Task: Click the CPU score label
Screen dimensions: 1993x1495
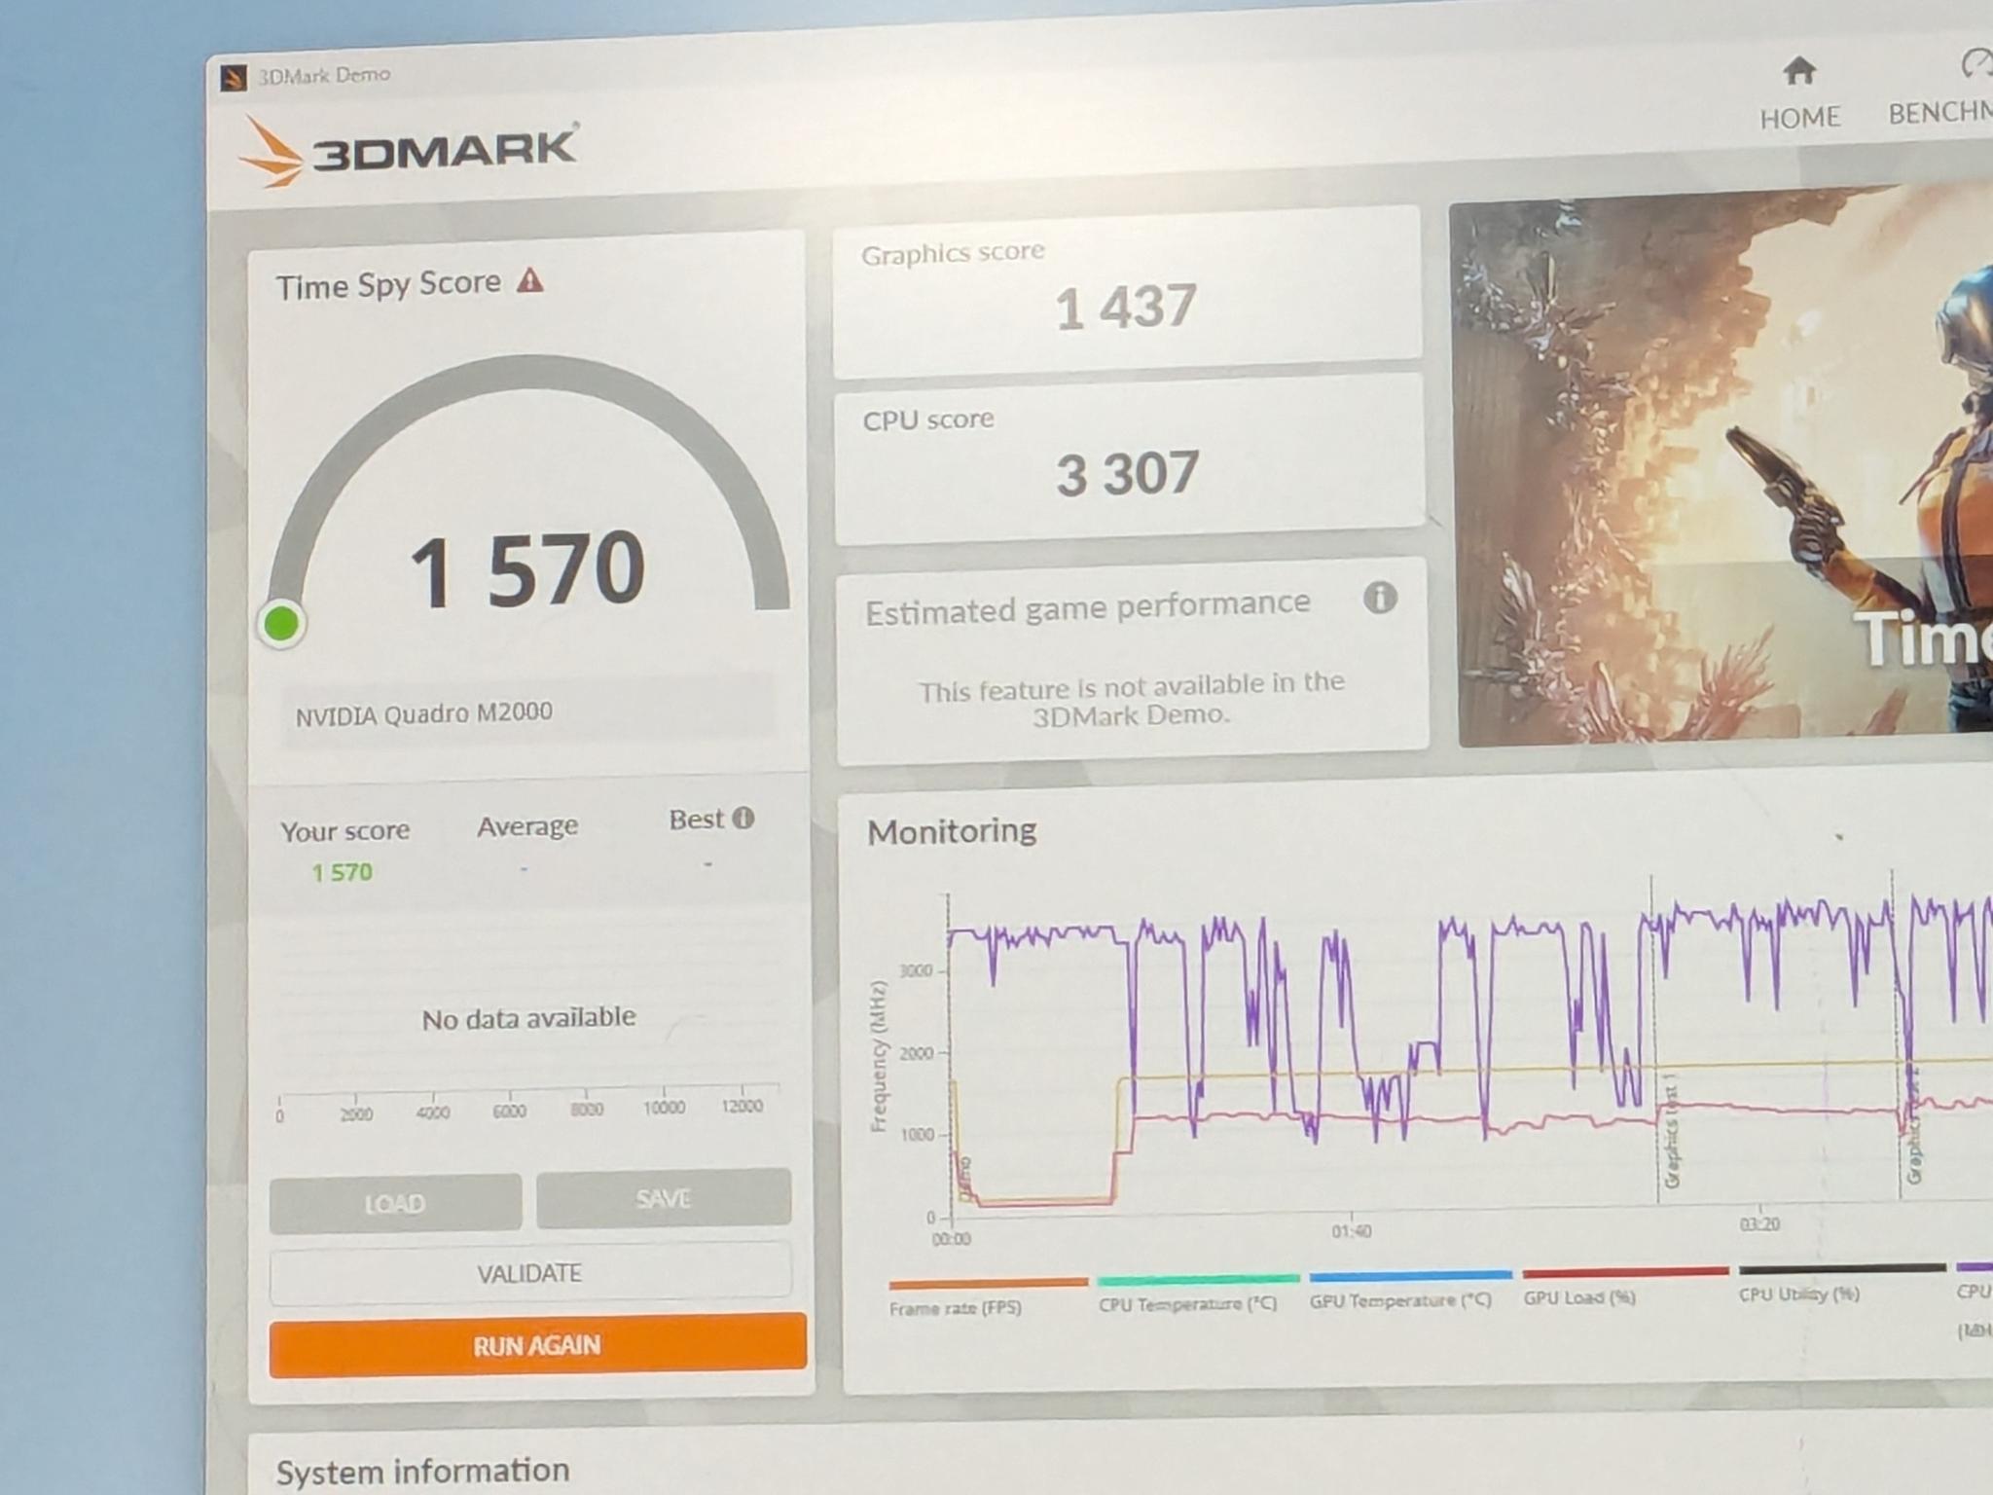Action: [x=928, y=419]
